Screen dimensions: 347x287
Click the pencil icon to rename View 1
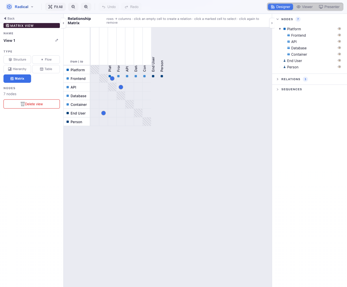57,40
